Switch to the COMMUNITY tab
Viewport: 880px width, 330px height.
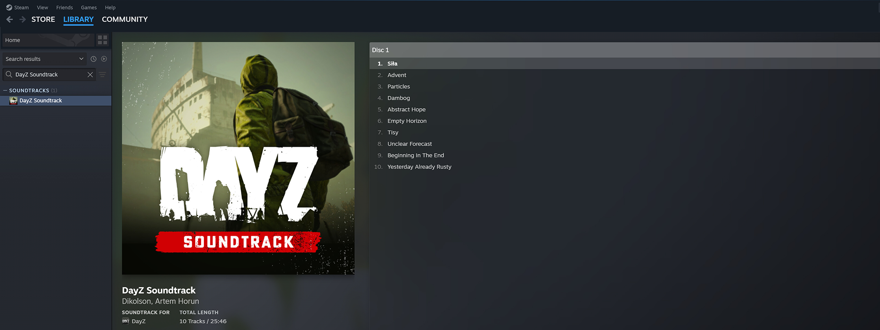(125, 19)
